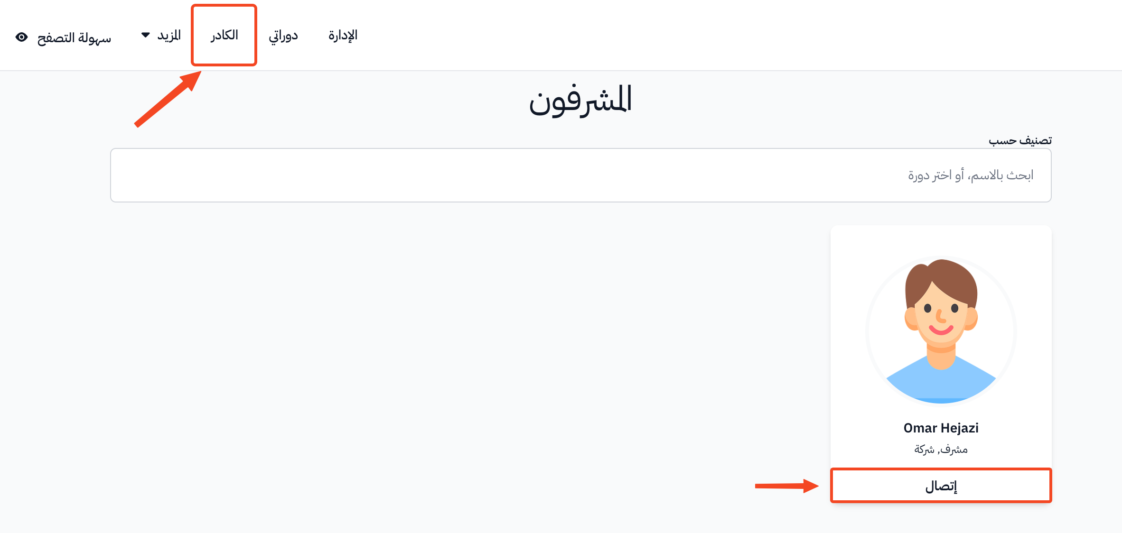This screenshot has height=533, width=1122.
Task: Click the مشرف, شركة role text
Action: 941,449
